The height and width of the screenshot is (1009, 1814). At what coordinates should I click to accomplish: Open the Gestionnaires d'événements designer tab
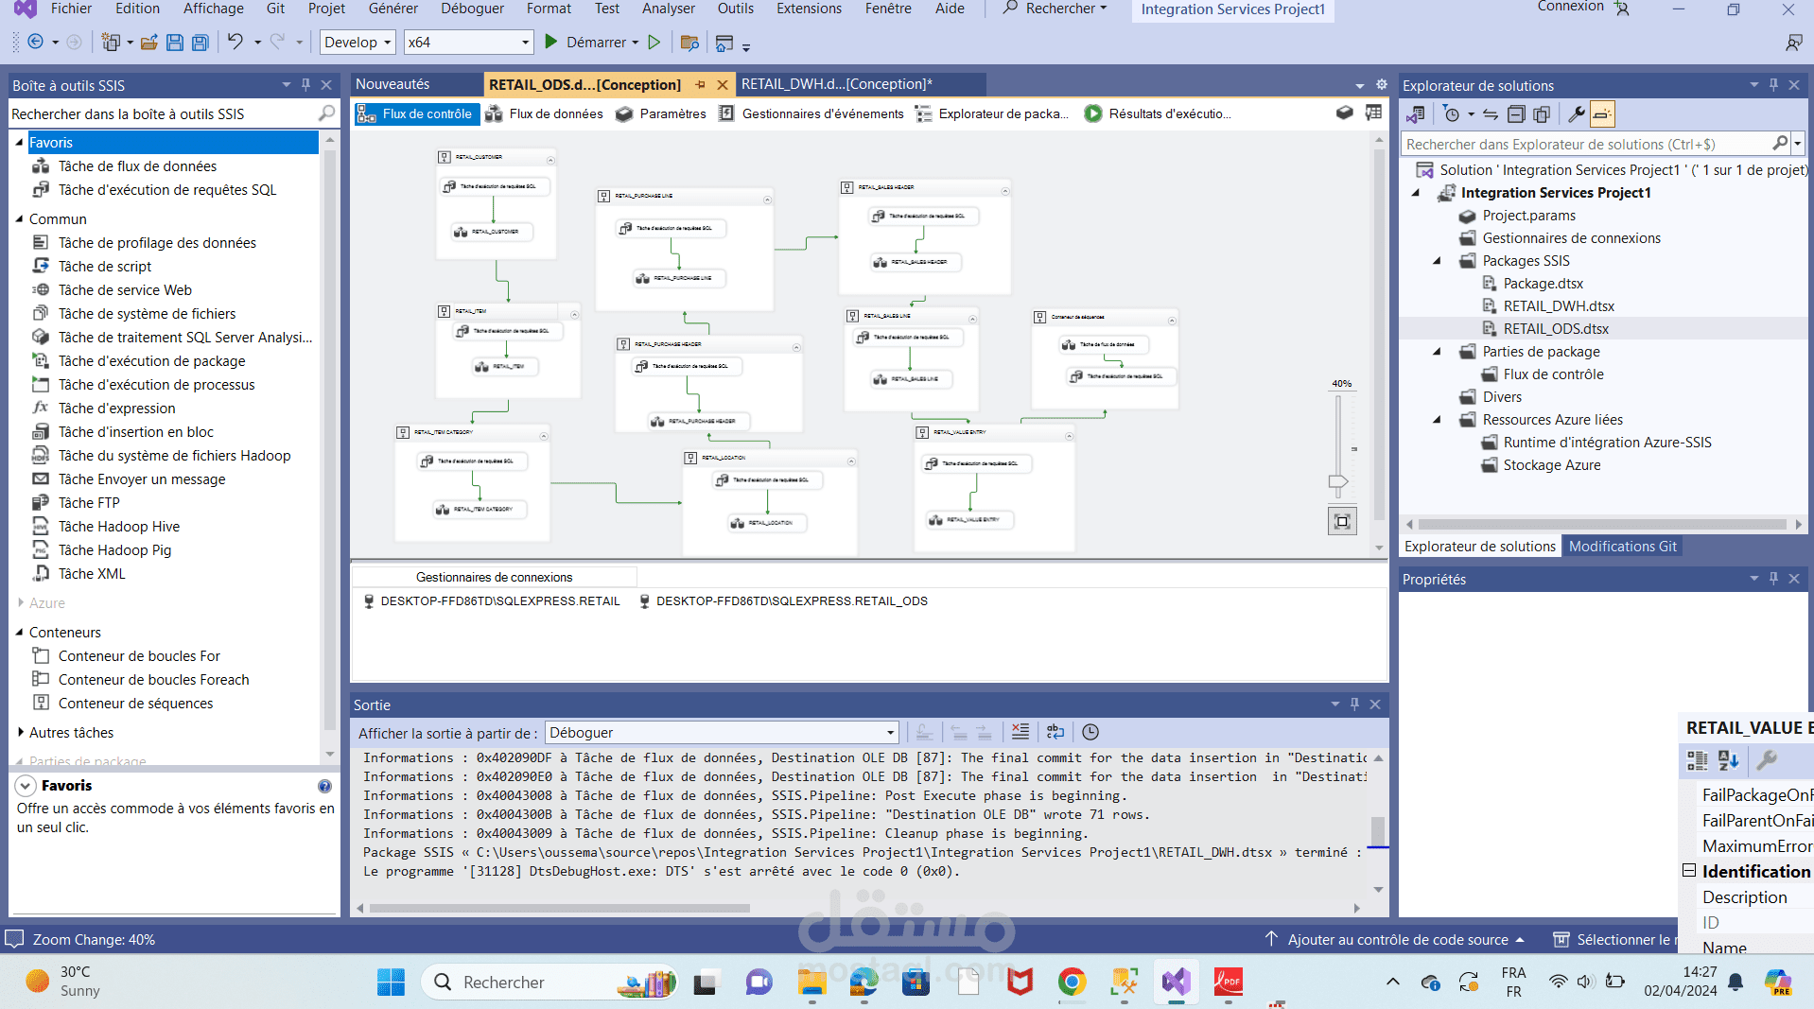[811, 113]
